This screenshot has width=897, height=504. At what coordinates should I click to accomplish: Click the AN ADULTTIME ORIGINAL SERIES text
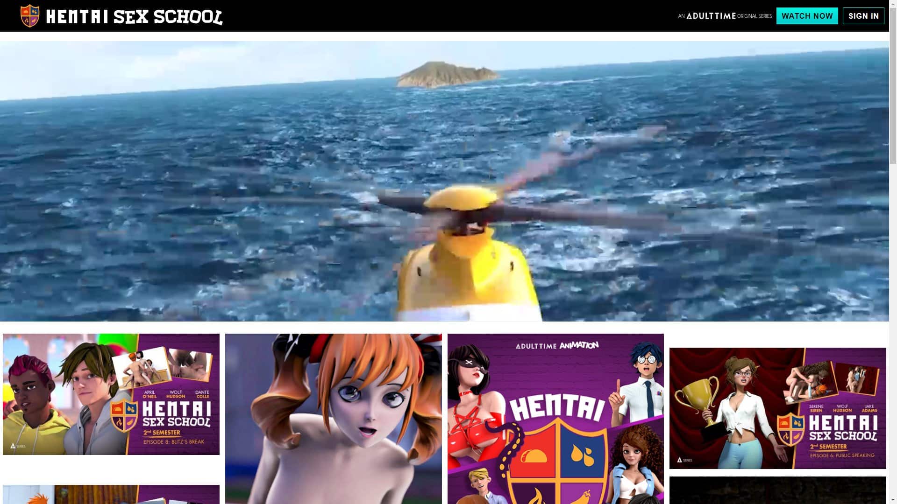tap(725, 16)
